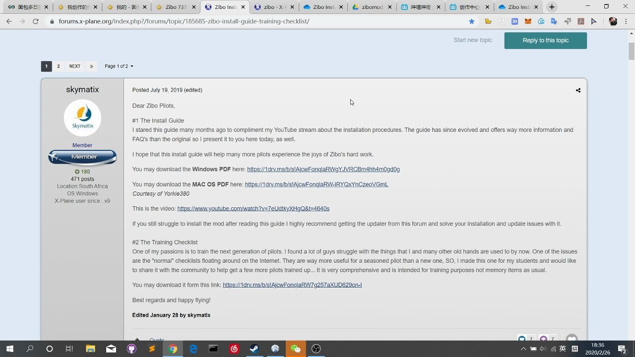Switch to the '我创作的' tab
635x357 pixels.
point(77,7)
